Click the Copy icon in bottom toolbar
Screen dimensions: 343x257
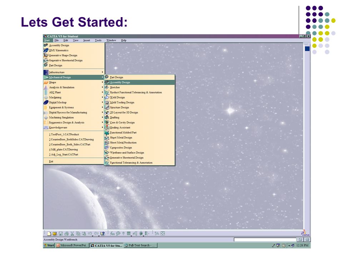(x=78, y=233)
